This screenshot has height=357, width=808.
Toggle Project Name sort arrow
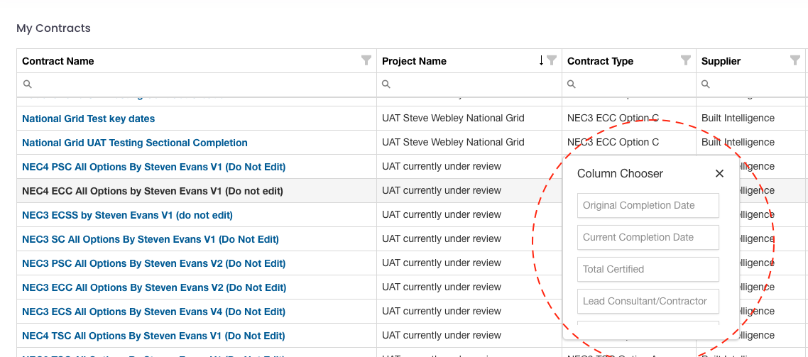541,60
